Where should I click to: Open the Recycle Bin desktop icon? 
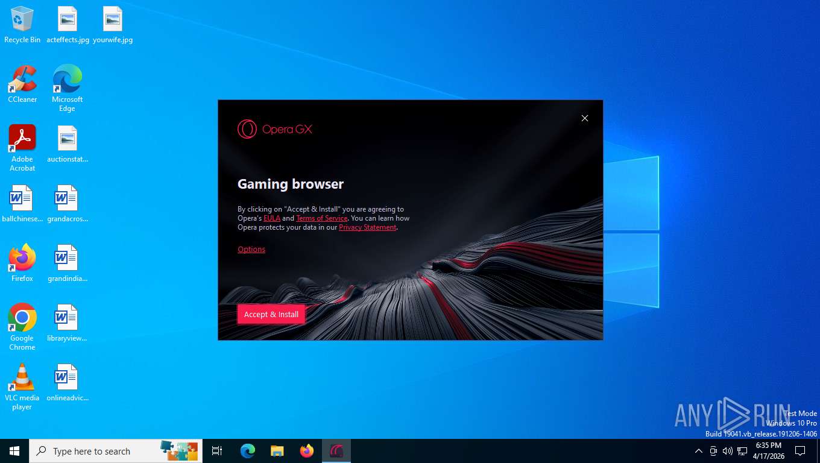[22, 25]
